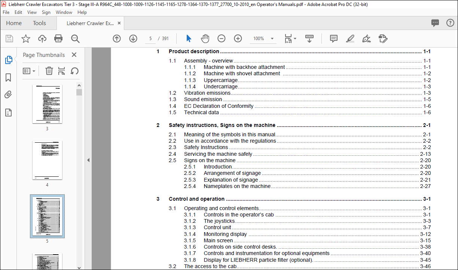
Task: Zoom in with plus icon
Action: point(238,39)
